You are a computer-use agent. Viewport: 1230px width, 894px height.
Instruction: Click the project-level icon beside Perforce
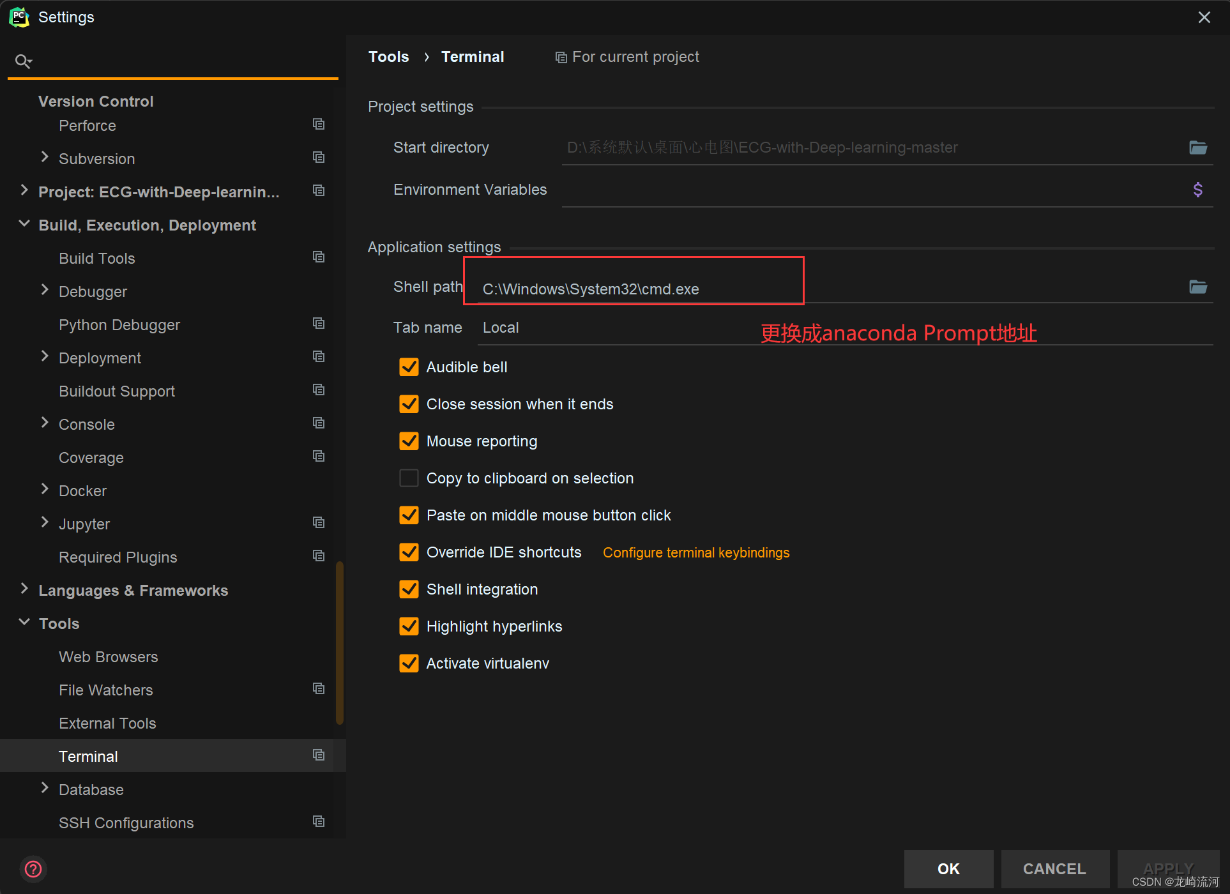[319, 125]
